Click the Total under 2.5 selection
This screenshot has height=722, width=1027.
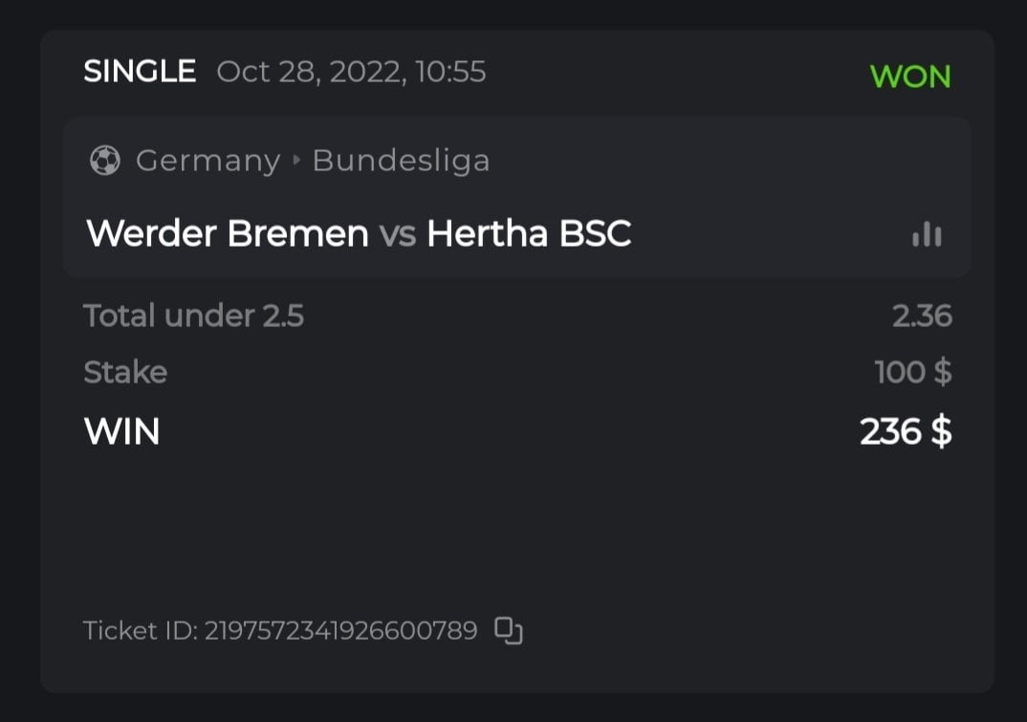tap(193, 316)
